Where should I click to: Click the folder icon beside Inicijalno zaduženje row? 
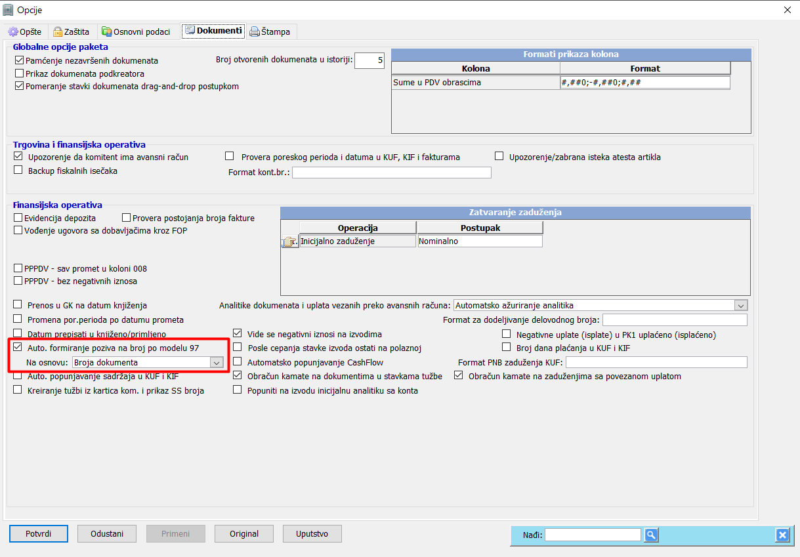pyautogui.click(x=289, y=241)
